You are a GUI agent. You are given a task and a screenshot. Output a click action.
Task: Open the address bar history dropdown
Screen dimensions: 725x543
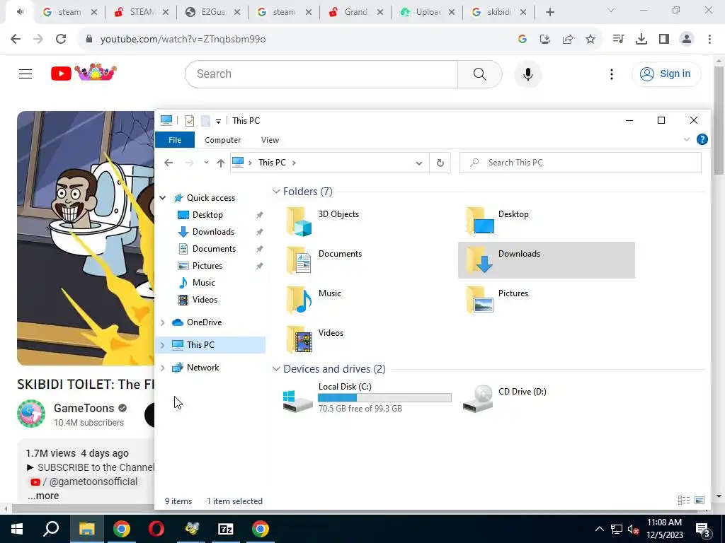419,163
